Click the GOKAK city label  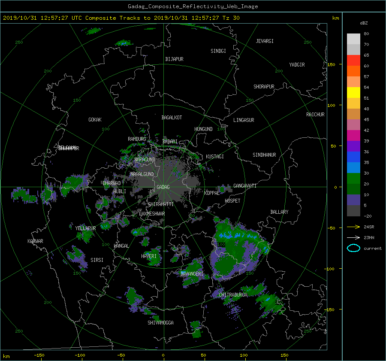click(95, 120)
